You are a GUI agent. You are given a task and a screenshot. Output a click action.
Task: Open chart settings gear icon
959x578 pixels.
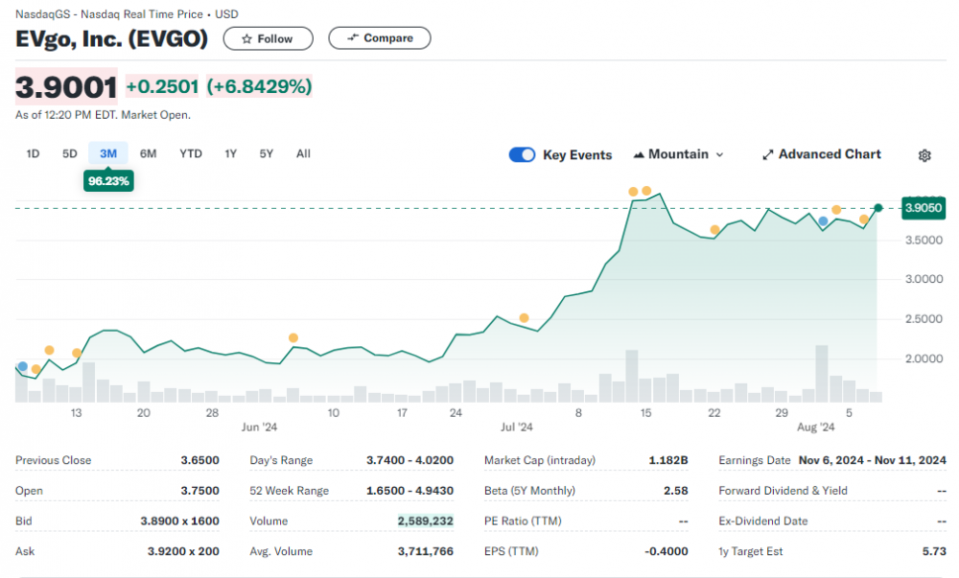click(x=924, y=155)
